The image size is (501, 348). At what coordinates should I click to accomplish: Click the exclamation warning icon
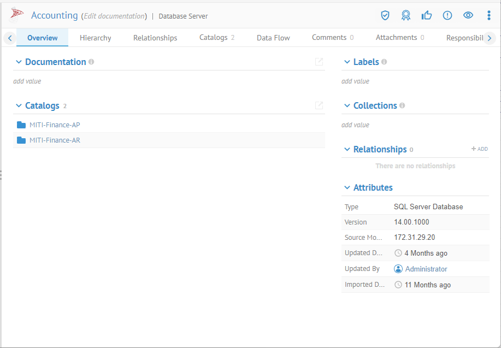point(447,15)
